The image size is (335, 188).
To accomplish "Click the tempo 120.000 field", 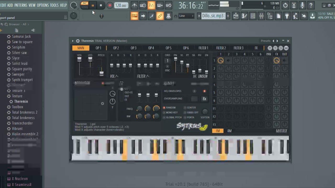I will 121,5.
